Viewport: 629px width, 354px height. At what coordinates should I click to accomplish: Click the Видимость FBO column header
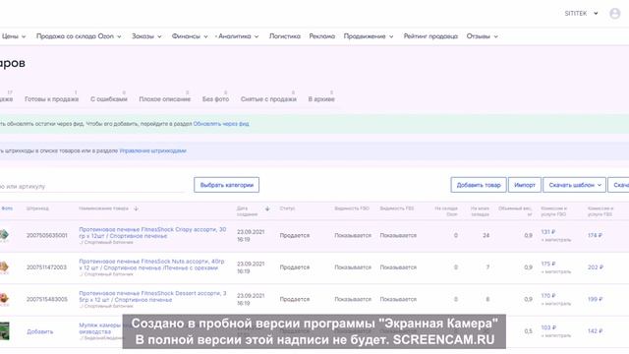(352, 208)
